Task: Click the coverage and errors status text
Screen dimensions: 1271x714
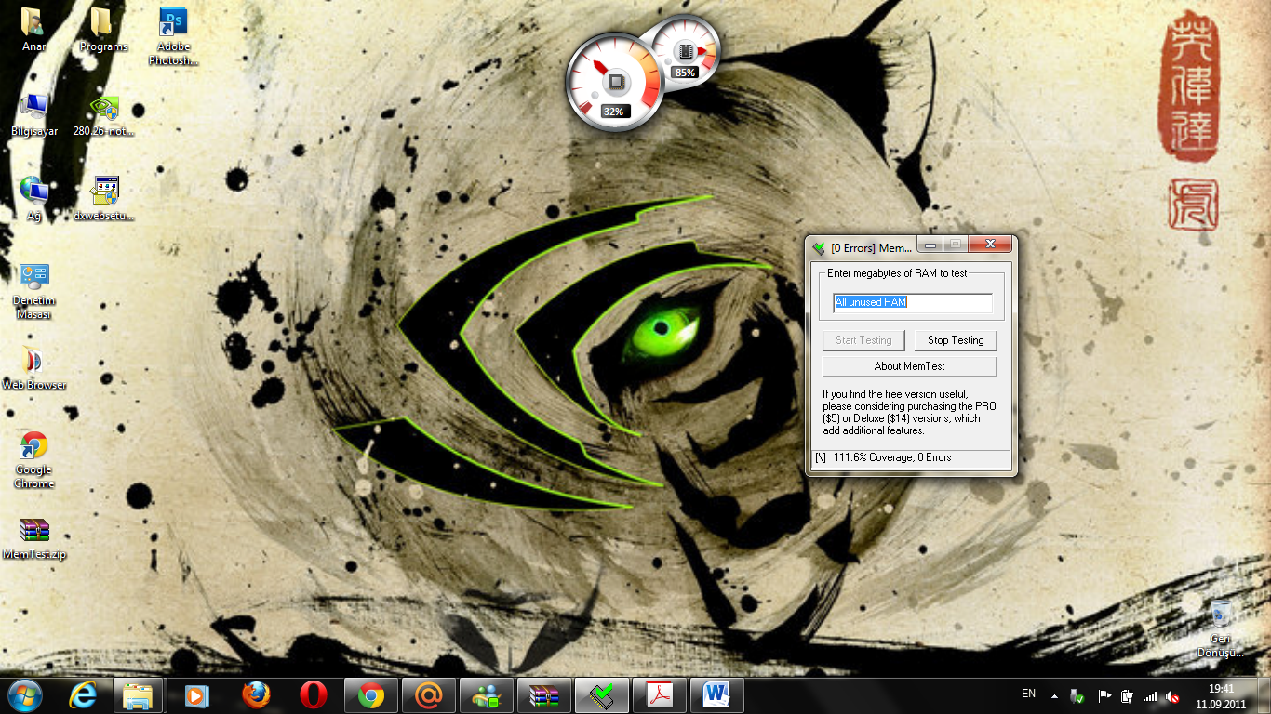Action: [x=892, y=457]
